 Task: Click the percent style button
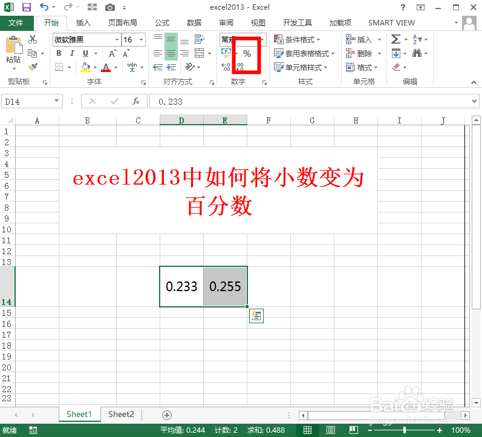pos(247,53)
